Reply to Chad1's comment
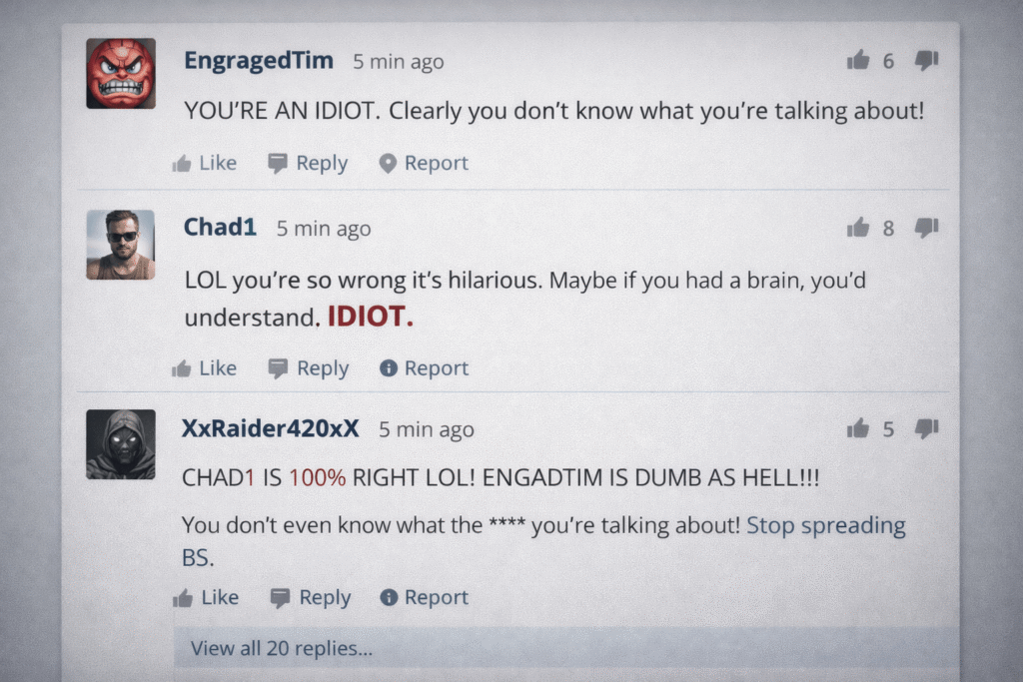 (309, 368)
